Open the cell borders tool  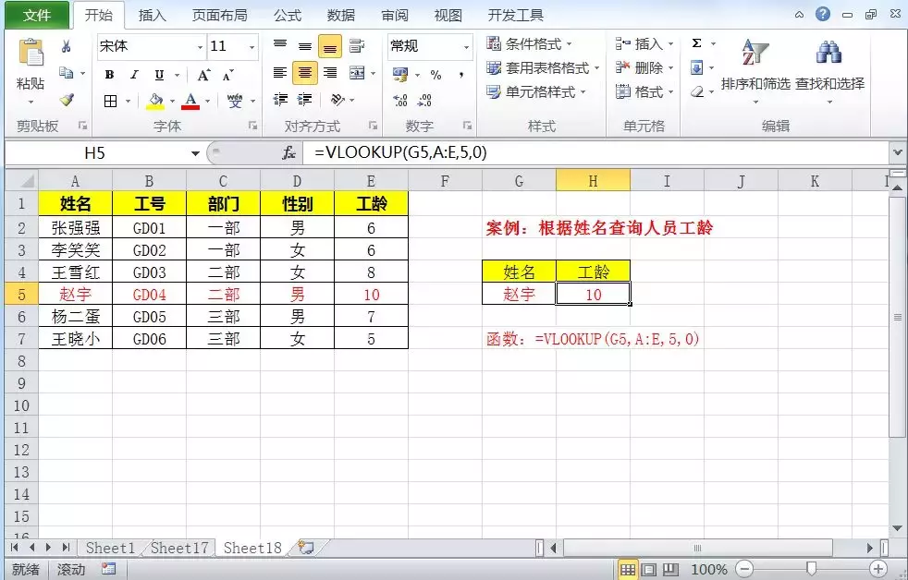pyautogui.click(x=110, y=102)
